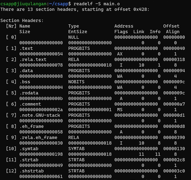Screen dimensions: 191x180
Task: Click the .data section name
Action: (x=26, y=70)
